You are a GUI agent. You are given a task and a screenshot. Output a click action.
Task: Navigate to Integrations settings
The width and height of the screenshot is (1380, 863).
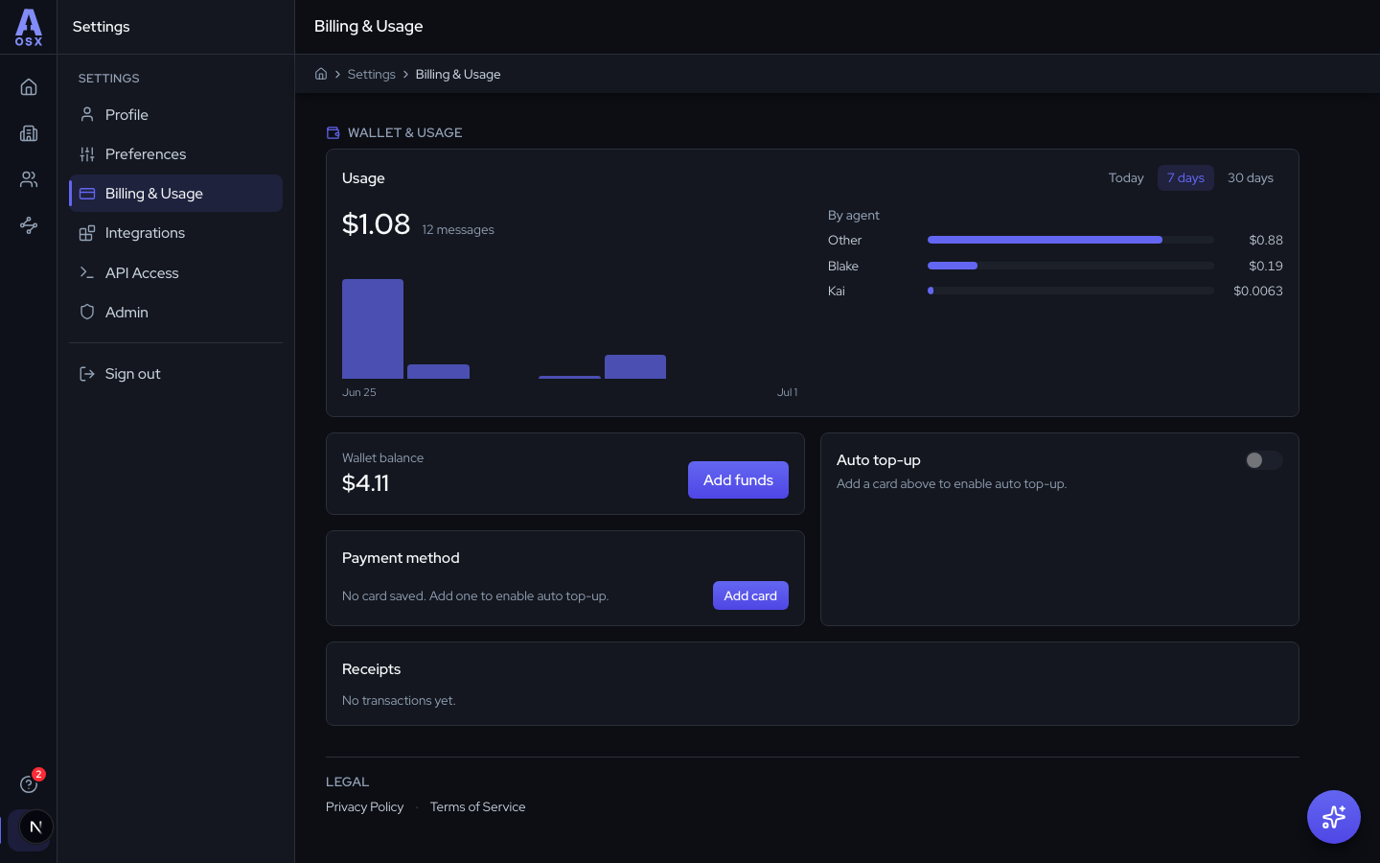pyautogui.click(x=176, y=233)
